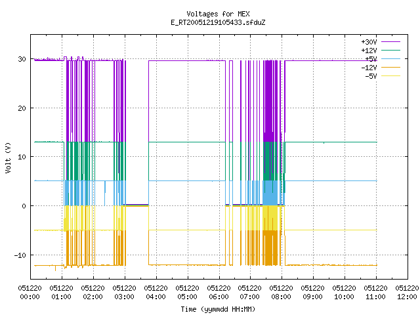Click the -12V legend label
Screen dimensions: 420x315
click(369, 68)
